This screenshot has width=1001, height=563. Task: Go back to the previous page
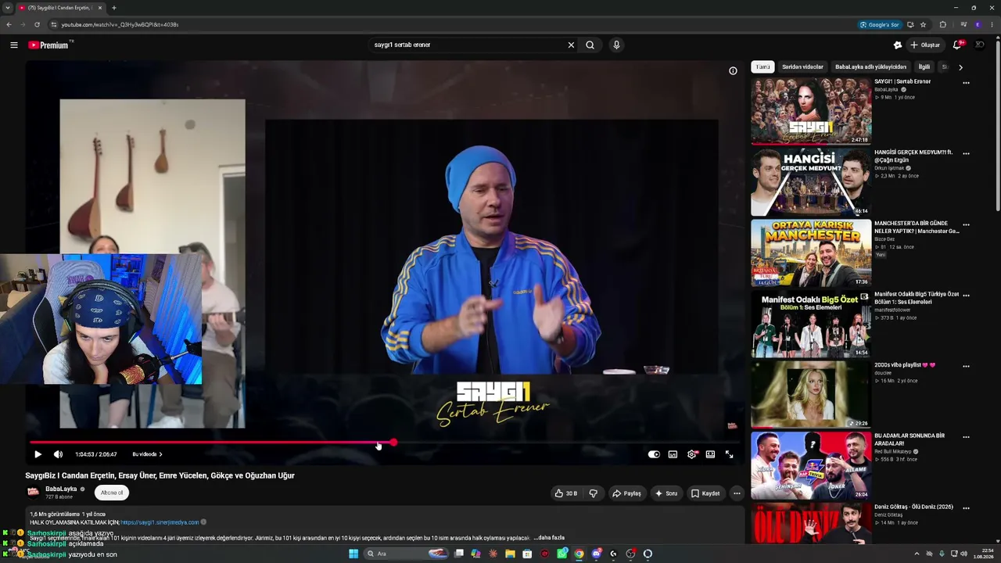point(9,24)
